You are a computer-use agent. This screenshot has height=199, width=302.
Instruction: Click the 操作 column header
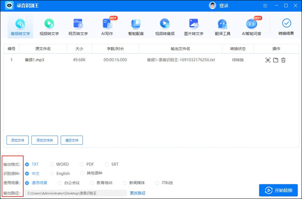(276, 49)
